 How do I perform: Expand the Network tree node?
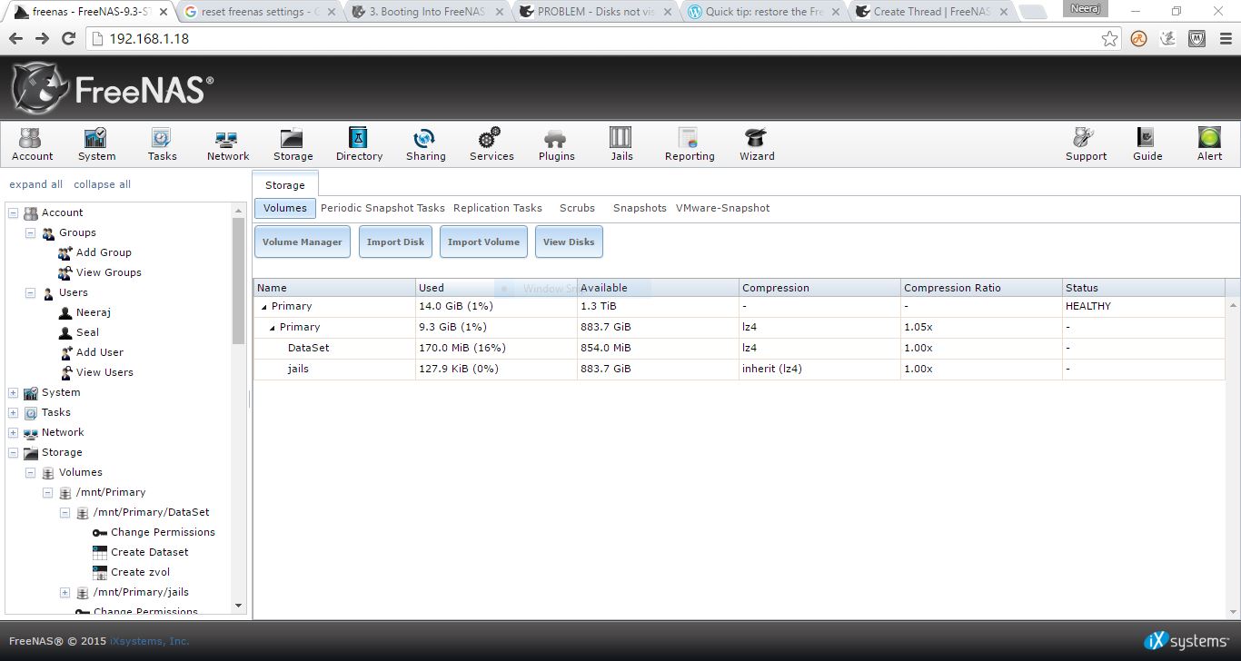point(13,432)
